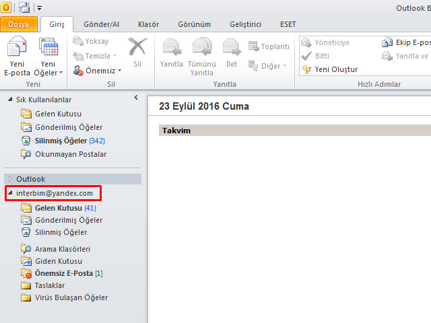Open the Silinmiş Öğeler favorites folder

point(61,141)
